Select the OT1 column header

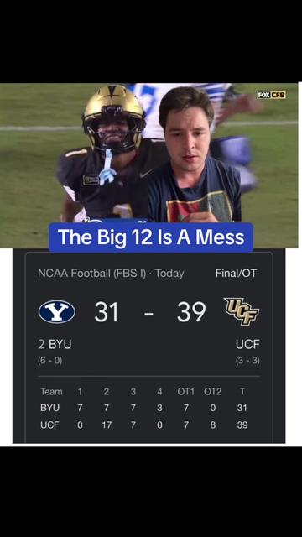pyautogui.click(x=185, y=392)
